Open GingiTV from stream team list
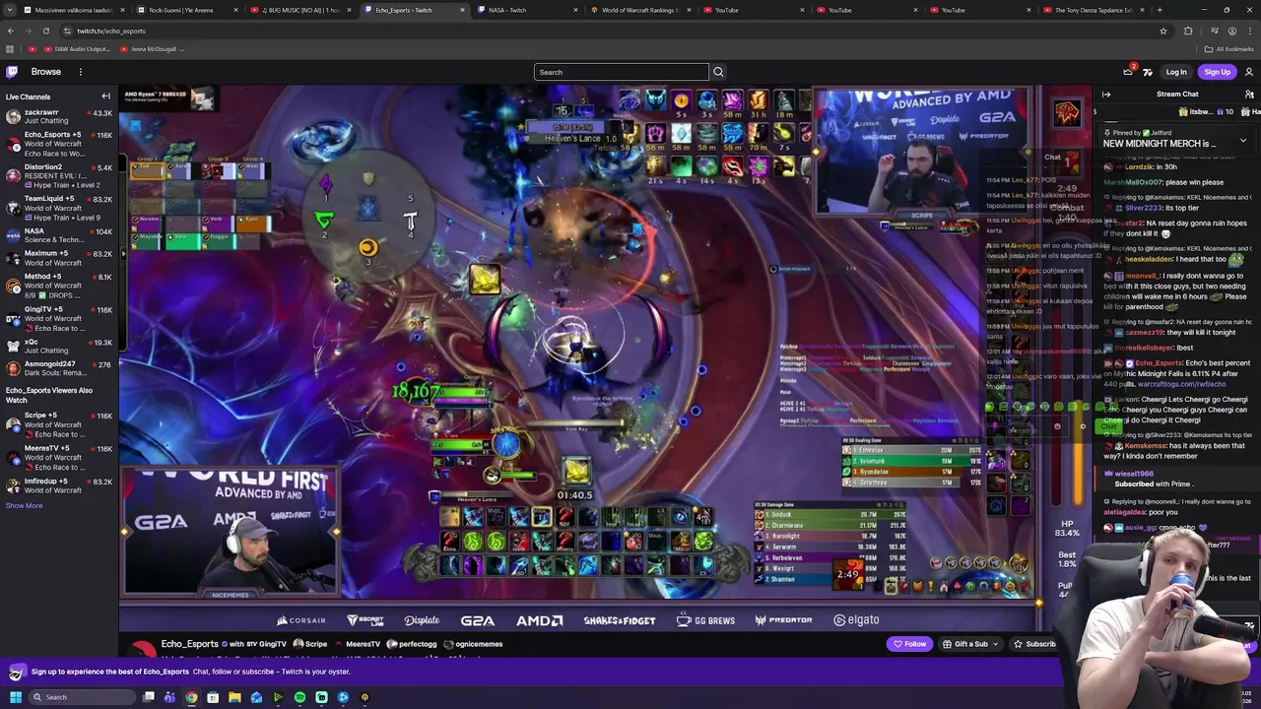 tap(266, 644)
